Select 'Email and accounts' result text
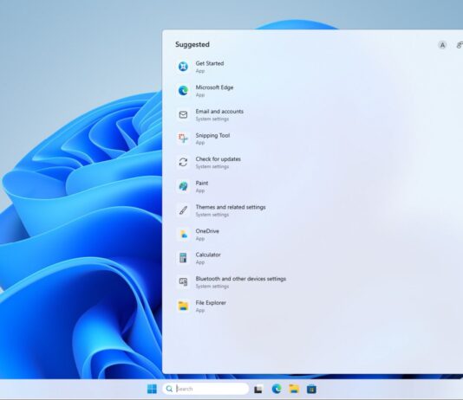The height and width of the screenshot is (400, 463). coord(219,112)
